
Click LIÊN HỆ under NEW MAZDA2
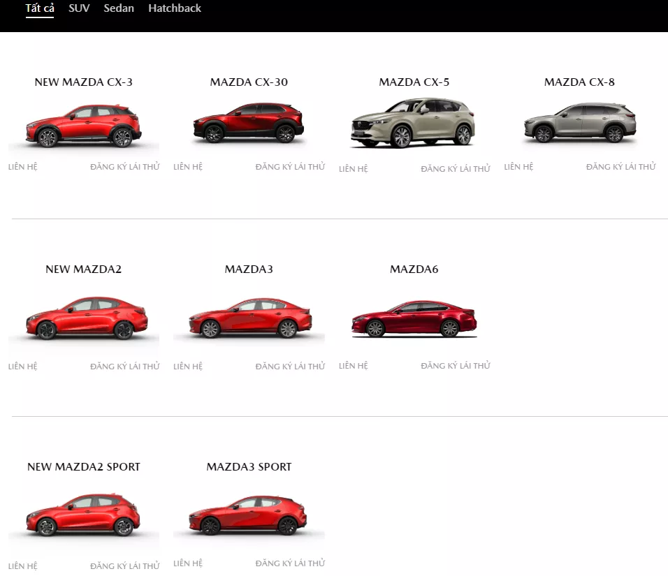point(23,366)
